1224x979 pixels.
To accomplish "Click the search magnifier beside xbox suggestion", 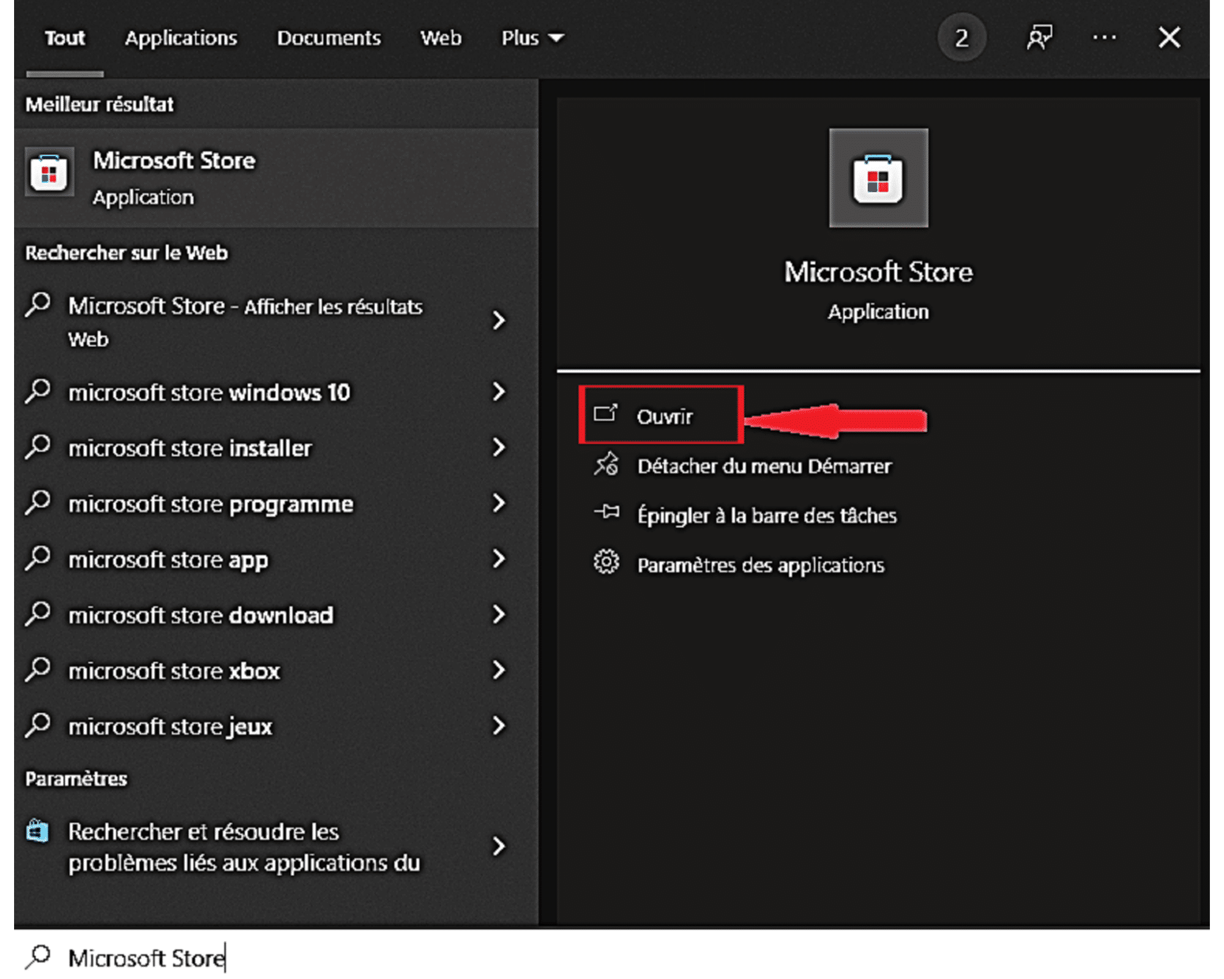I will pyautogui.click(x=38, y=669).
